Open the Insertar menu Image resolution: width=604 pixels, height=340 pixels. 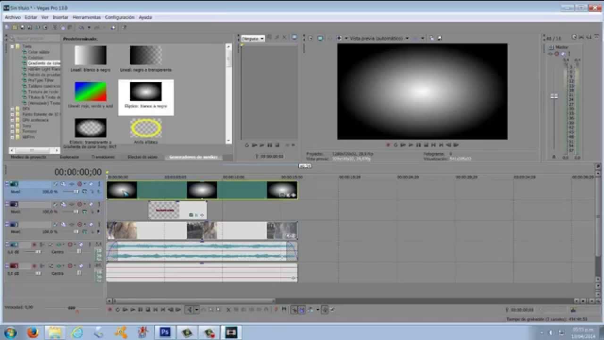point(60,17)
